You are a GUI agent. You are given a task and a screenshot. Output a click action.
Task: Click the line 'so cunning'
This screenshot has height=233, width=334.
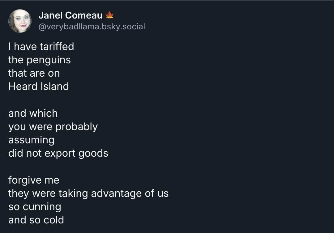pos(35,207)
